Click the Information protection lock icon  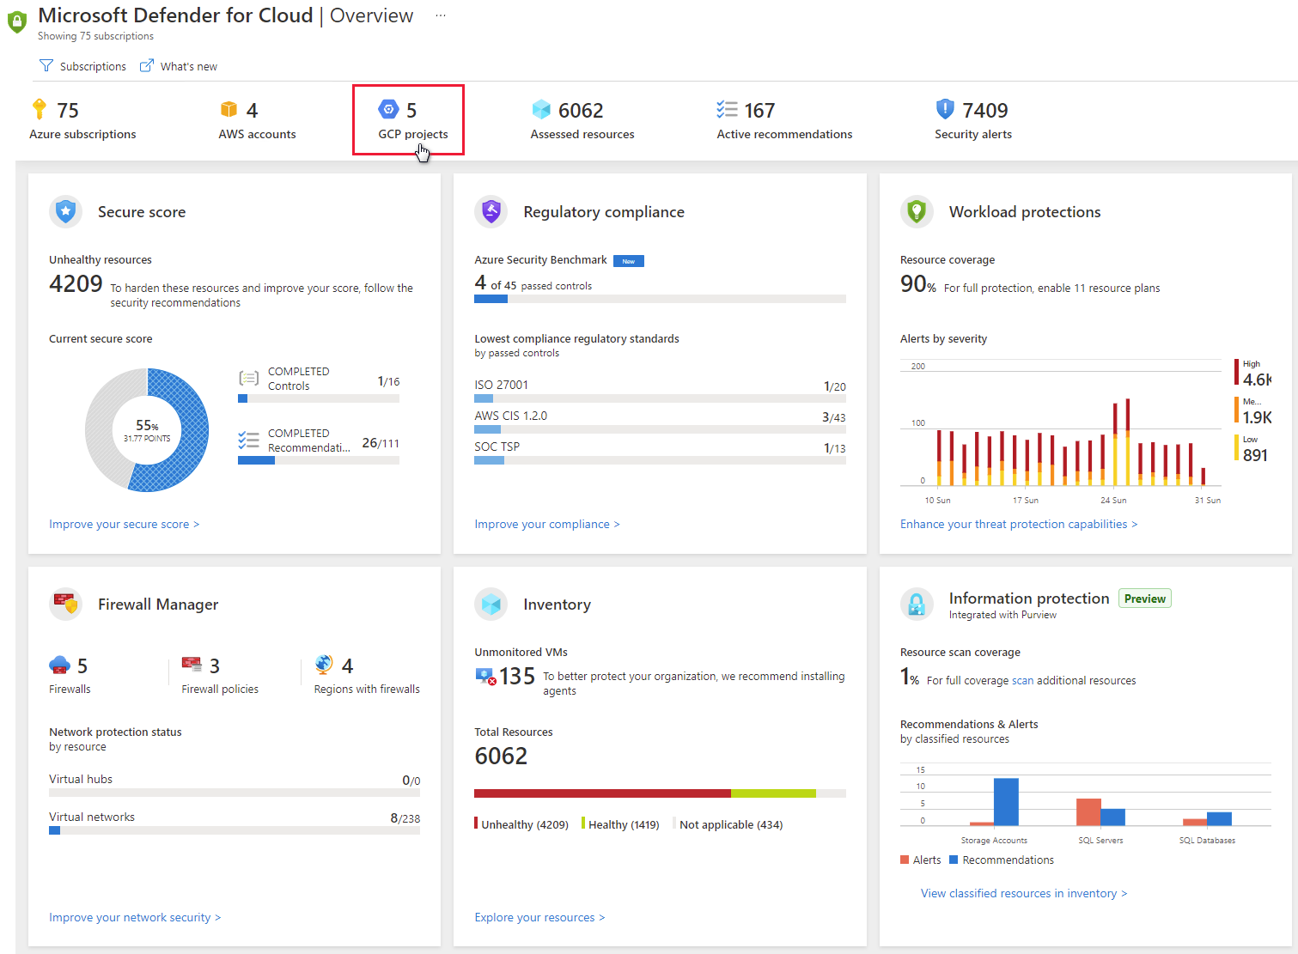pyautogui.click(x=917, y=604)
